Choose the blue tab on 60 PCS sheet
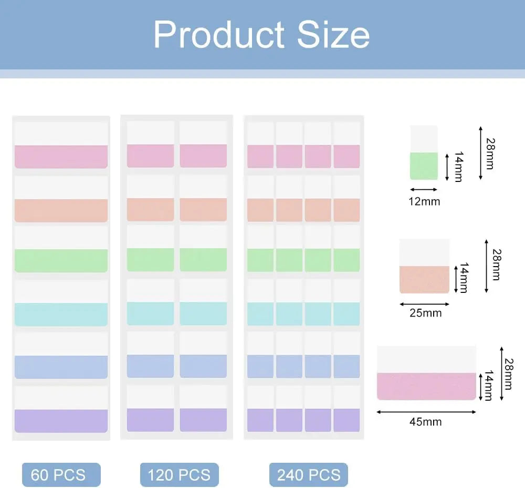This screenshot has width=525, height=488. click(61, 367)
